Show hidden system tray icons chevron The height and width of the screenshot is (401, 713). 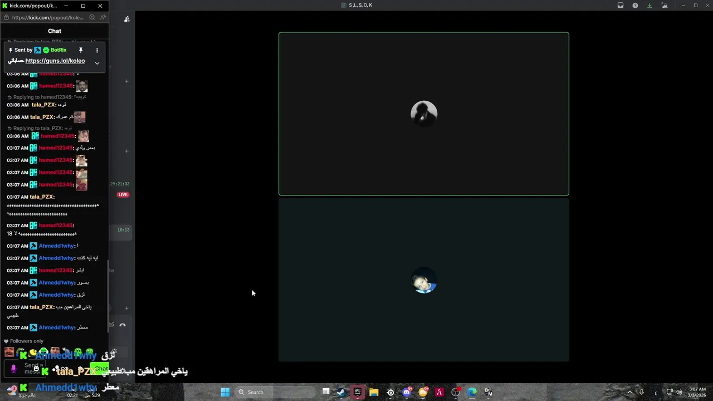(630, 392)
